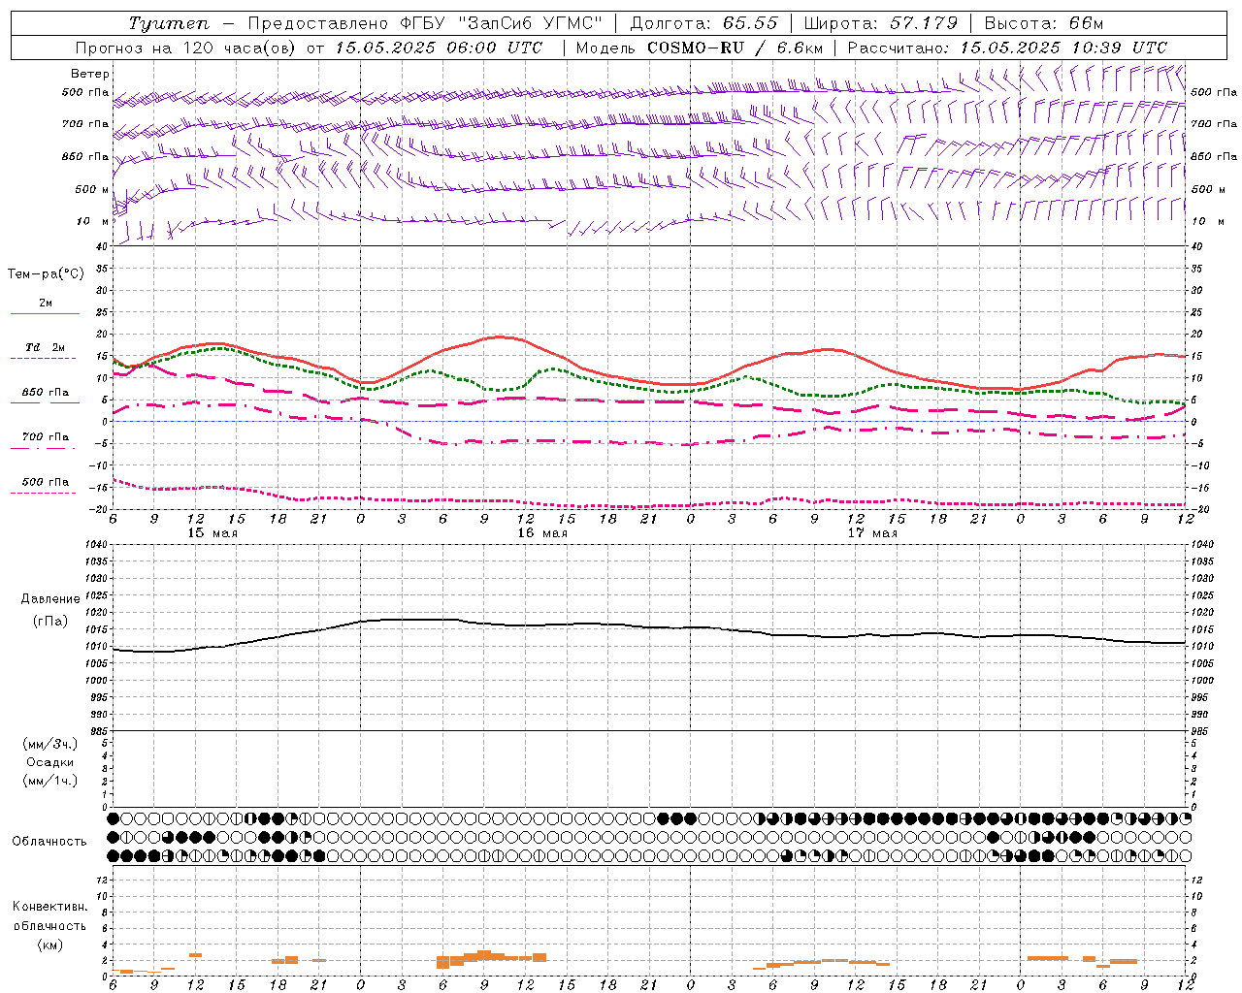The image size is (1242, 993).
Task: Click the "Осадки" precipitation panel label
Action: pyautogui.click(x=50, y=762)
